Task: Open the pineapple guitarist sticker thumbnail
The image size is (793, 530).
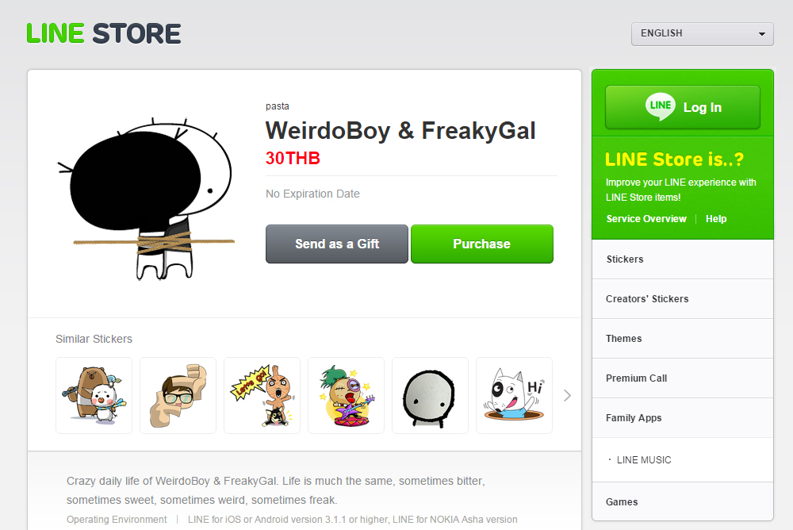Action: pos(346,395)
